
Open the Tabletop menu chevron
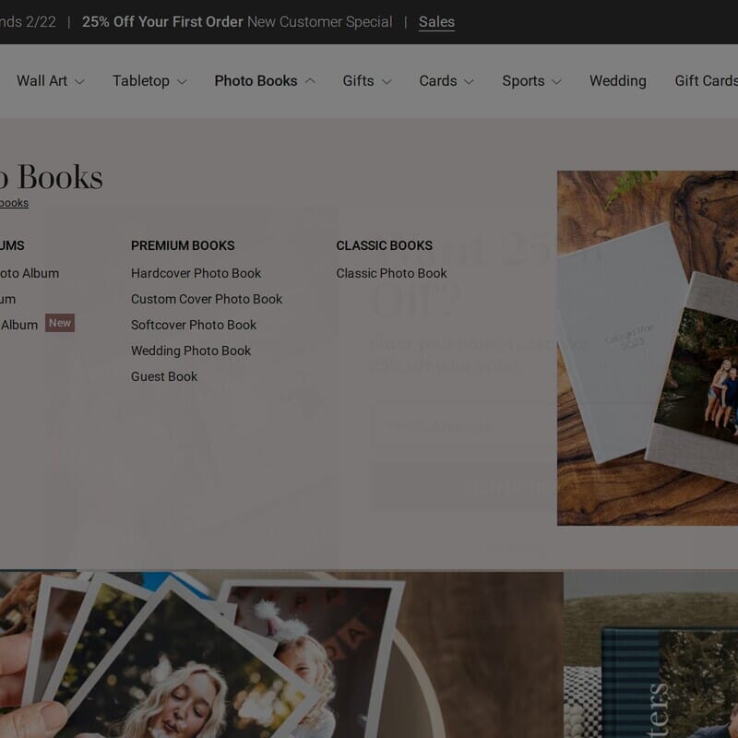click(x=182, y=81)
